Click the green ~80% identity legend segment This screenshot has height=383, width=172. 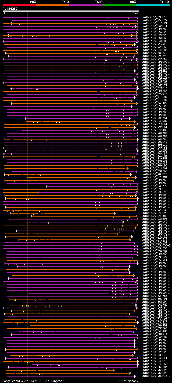119,5
